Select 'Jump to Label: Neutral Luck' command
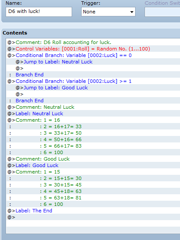Viewport: 180px width, 240px height. pyautogui.click(x=93, y=62)
